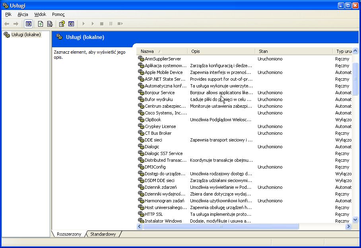Select the 'Distributed Transac…' service name
Viewport: 361px width, 248px height.
click(165, 160)
